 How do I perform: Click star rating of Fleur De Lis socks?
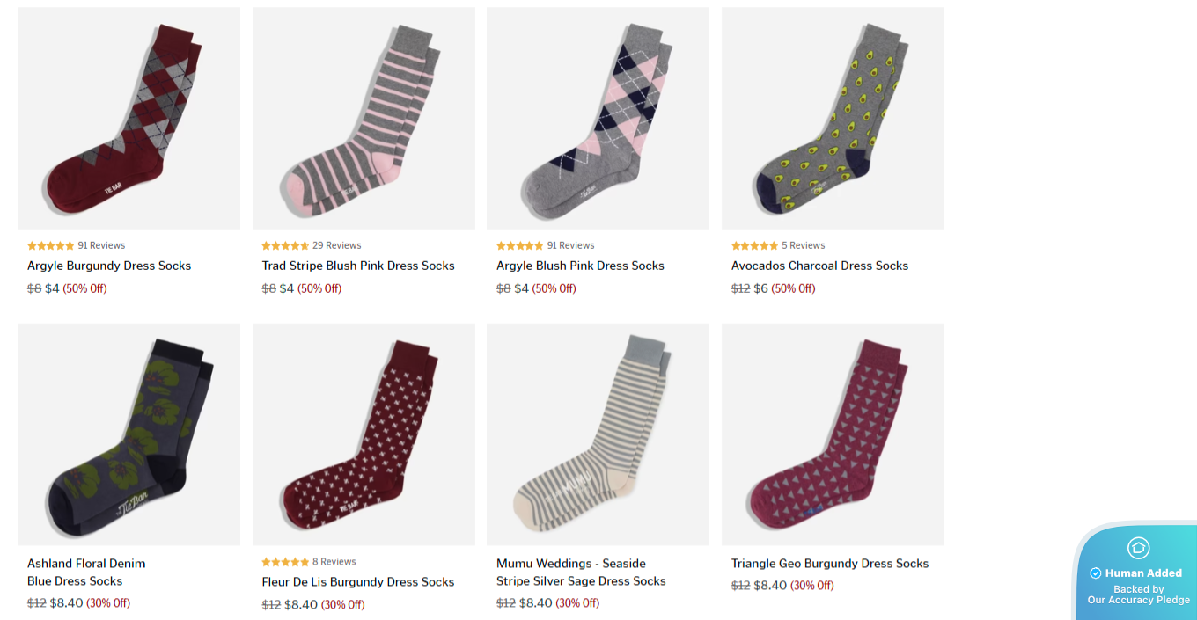pos(285,562)
